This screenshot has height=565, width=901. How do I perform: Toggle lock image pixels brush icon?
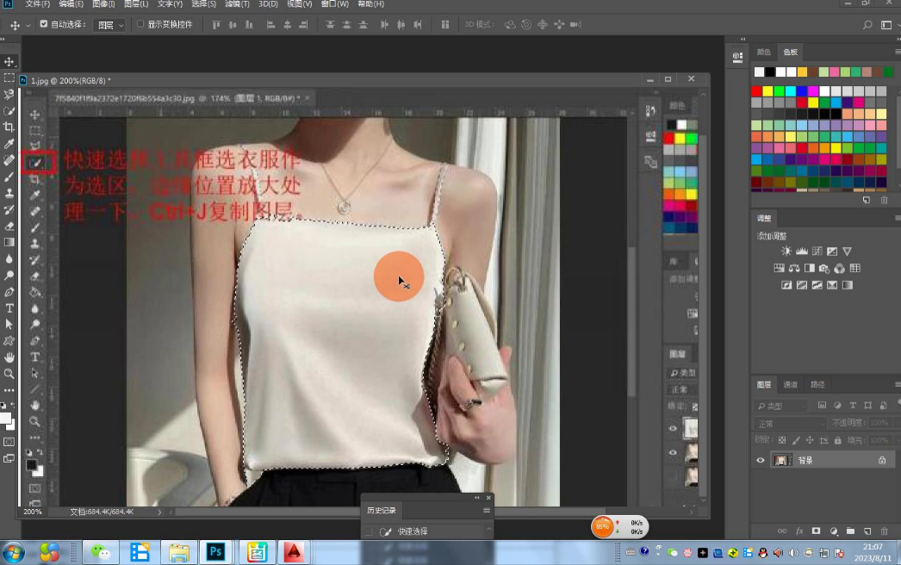coord(796,440)
